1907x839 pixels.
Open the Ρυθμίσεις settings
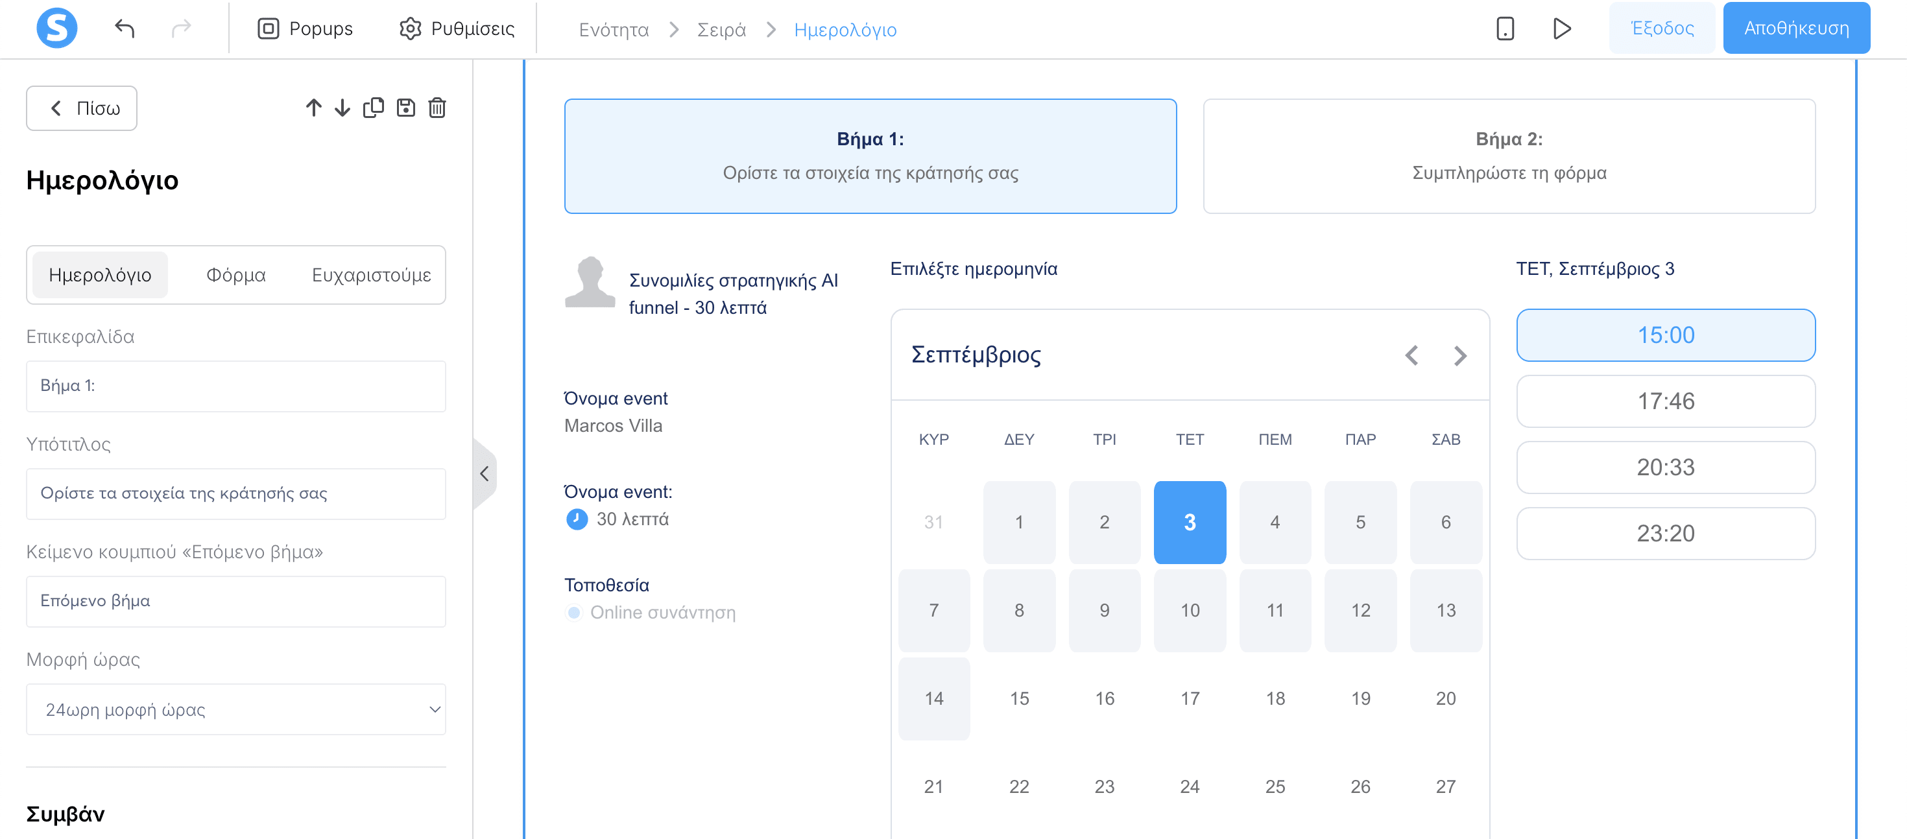pyautogui.click(x=455, y=28)
